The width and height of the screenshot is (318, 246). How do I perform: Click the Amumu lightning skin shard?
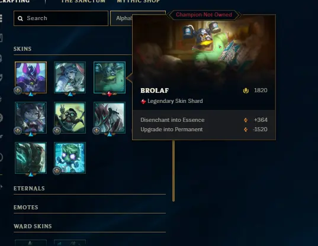click(x=70, y=158)
